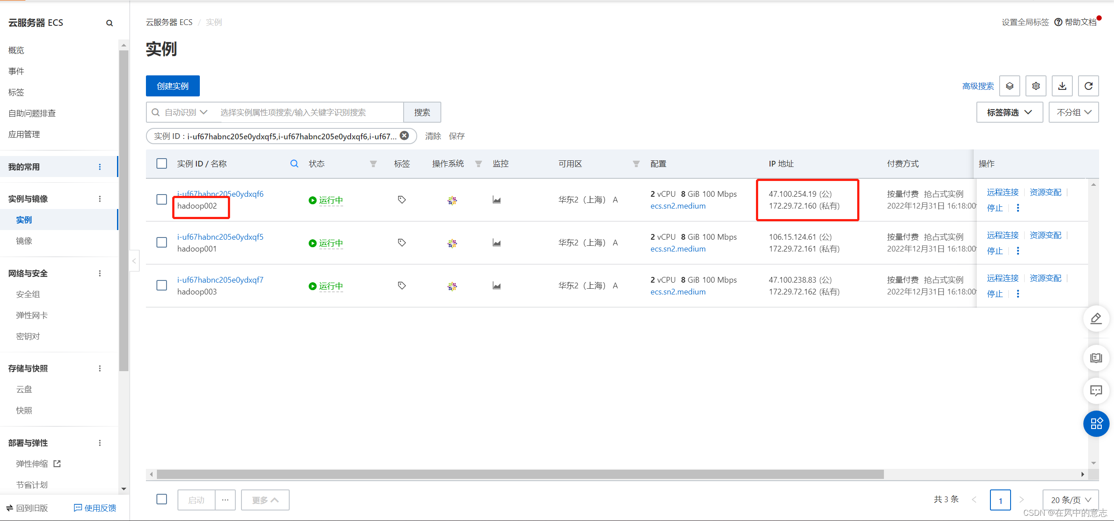Open the floating chat feedback icon
This screenshot has width=1114, height=521.
click(1096, 390)
